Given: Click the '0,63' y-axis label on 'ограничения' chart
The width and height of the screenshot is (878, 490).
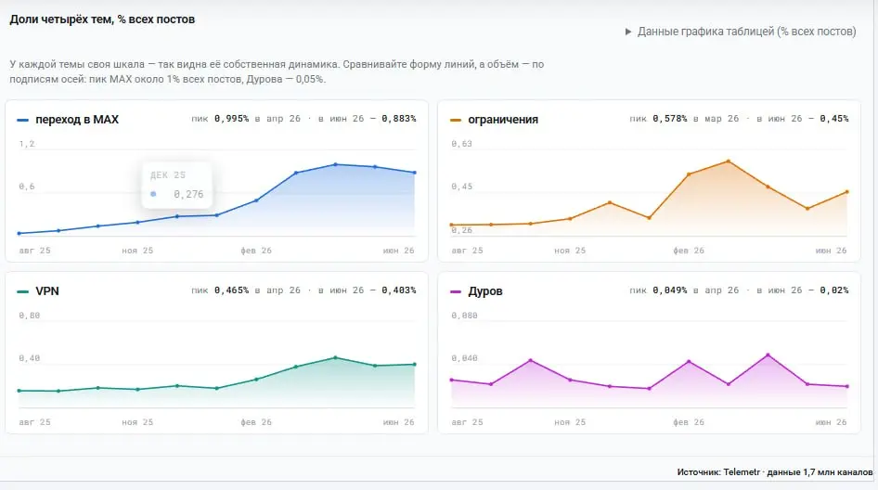Looking at the screenshot, I should click(x=461, y=144).
